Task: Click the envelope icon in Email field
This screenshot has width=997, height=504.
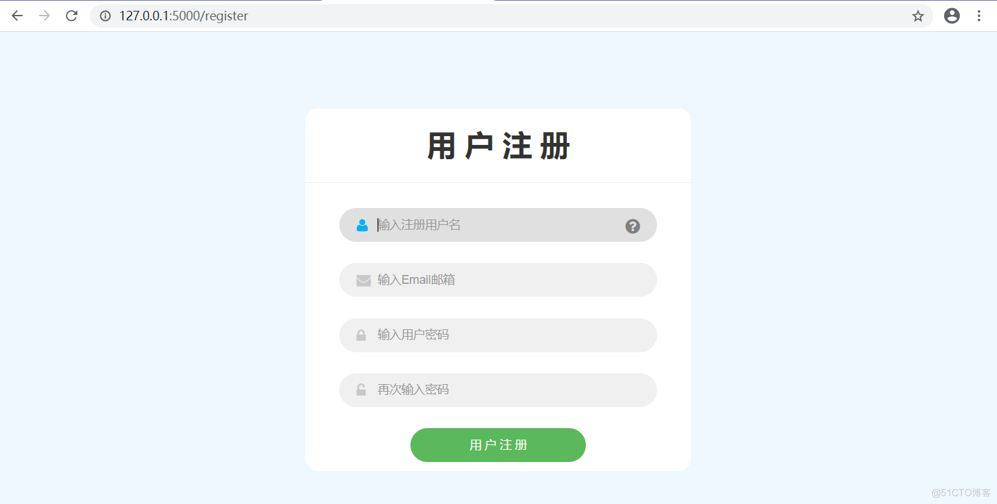Action: 363,280
